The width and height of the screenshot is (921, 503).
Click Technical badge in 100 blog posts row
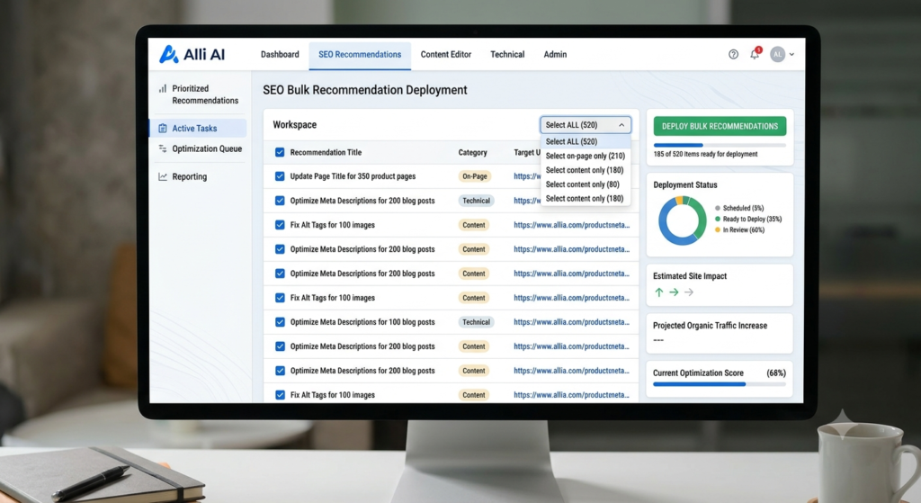477,322
